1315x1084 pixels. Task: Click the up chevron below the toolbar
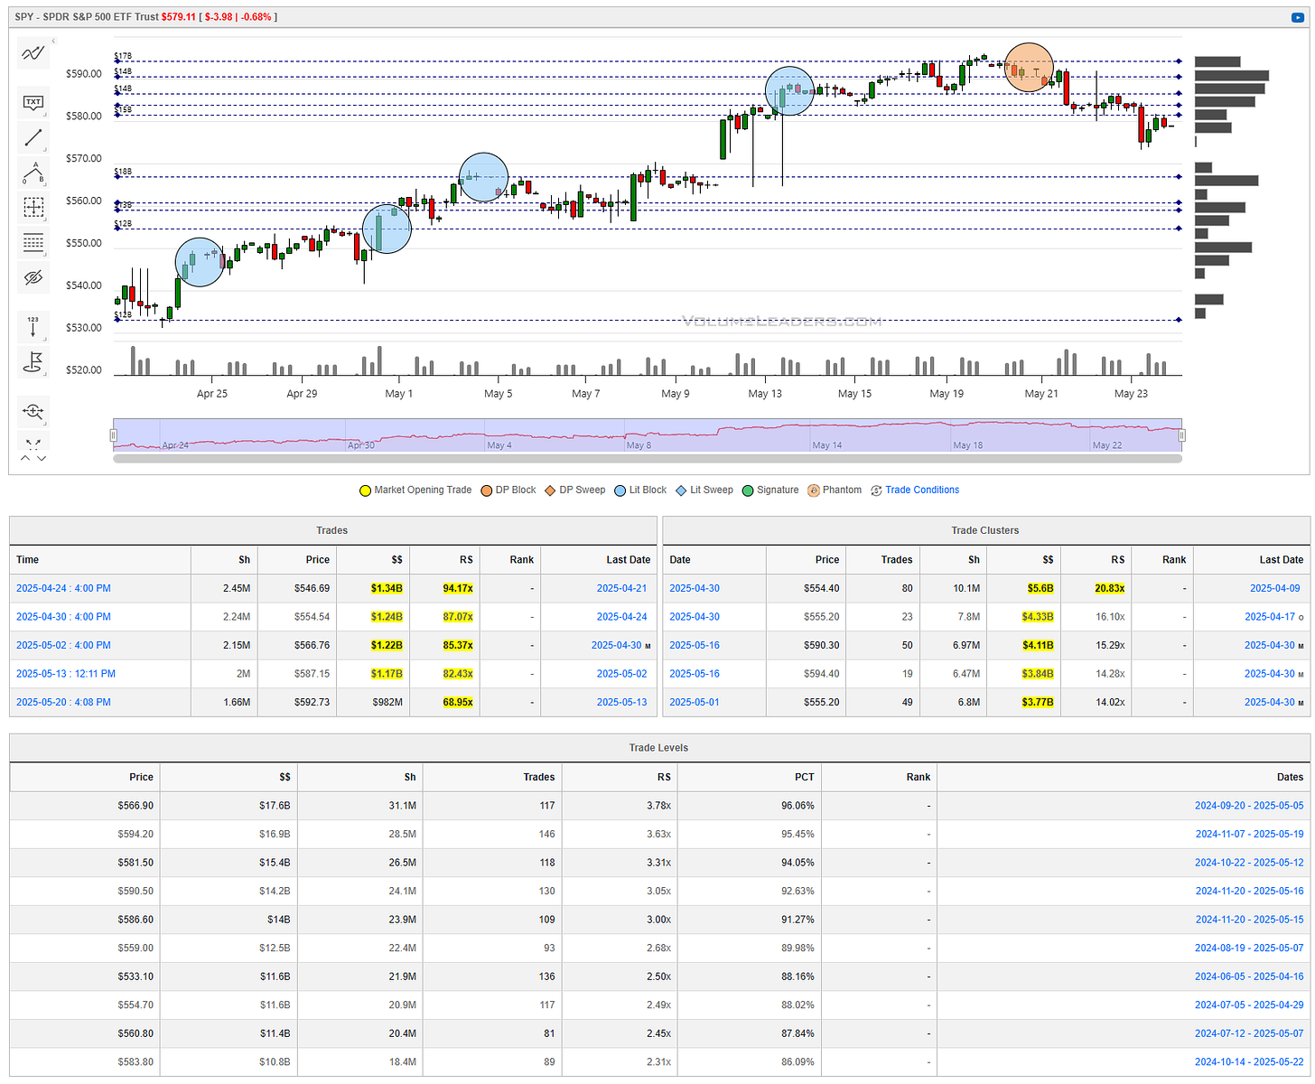pos(25,459)
